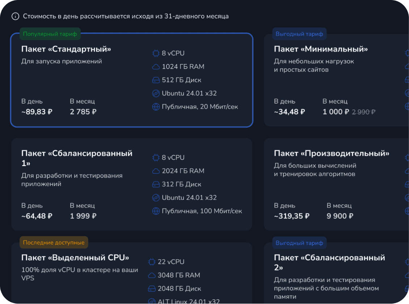409x304 pixels.
Task: Click the info icon next to the pricing note
Action: [15, 16]
